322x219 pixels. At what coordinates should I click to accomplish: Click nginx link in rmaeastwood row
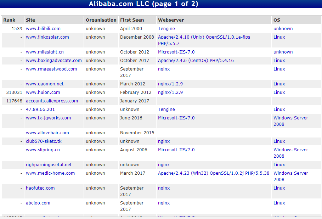(164, 69)
